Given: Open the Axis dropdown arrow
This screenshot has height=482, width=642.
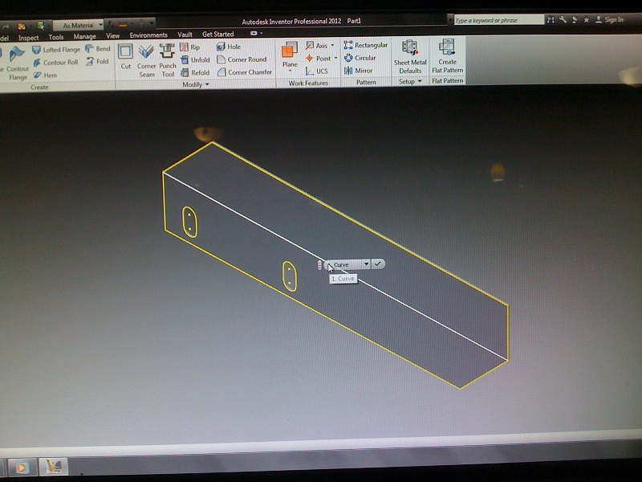Looking at the screenshot, I should 332,45.
